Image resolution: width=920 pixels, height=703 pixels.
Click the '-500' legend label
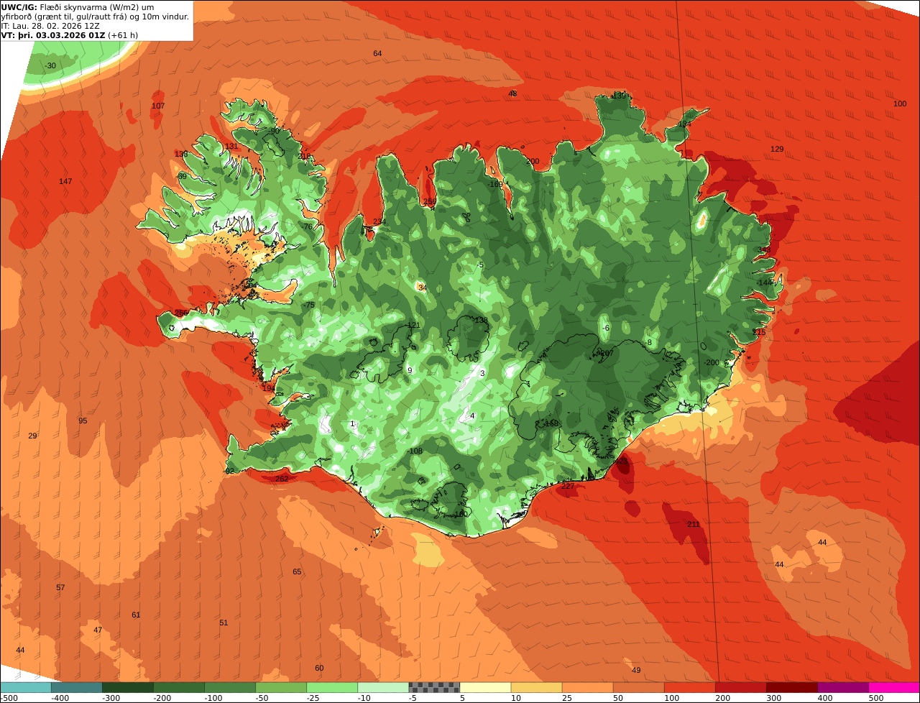click(9, 698)
